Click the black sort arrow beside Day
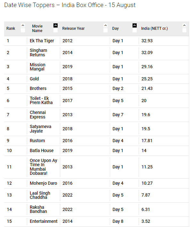Viewport: 194px width, 227px height. click(135, 26)
